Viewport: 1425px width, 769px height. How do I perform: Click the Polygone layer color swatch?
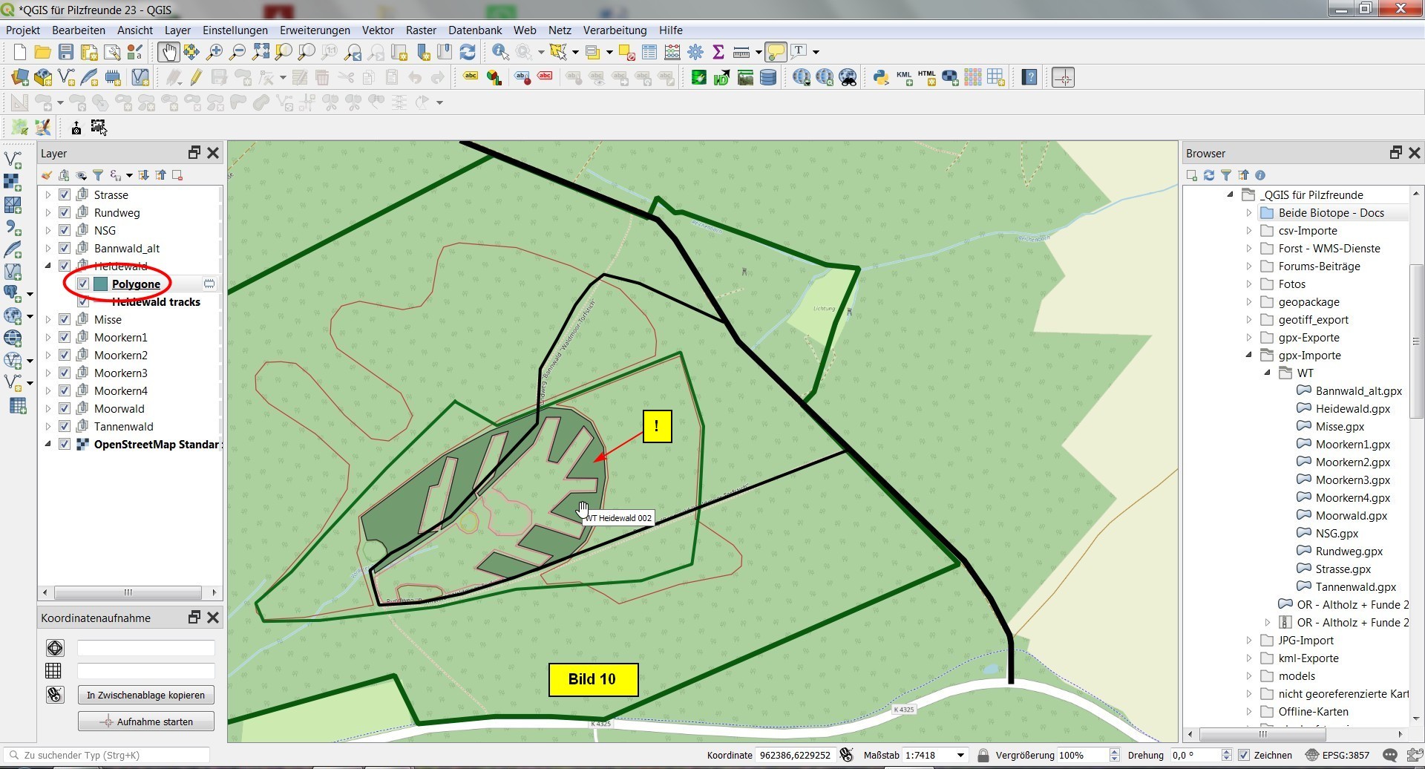click(101, 284)
